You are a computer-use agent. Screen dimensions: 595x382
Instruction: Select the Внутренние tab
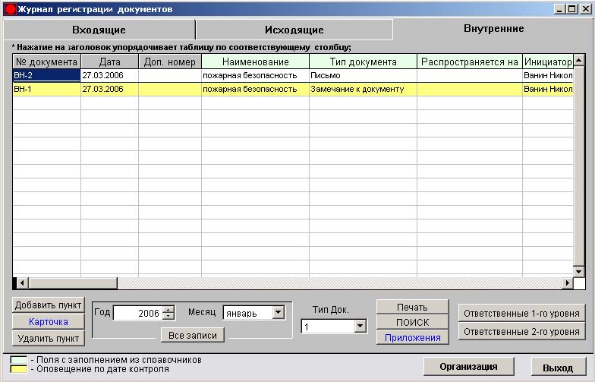coord(493,29)
